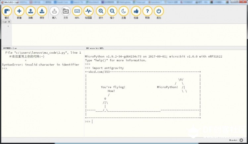Switch theme with 主题 moon icon
Image resolution: width=248 pixels, height=144 pixels.
point(124,13)
